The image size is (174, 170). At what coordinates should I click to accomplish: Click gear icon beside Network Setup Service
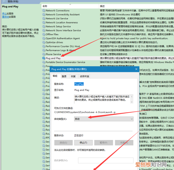(x=44, y=26)
